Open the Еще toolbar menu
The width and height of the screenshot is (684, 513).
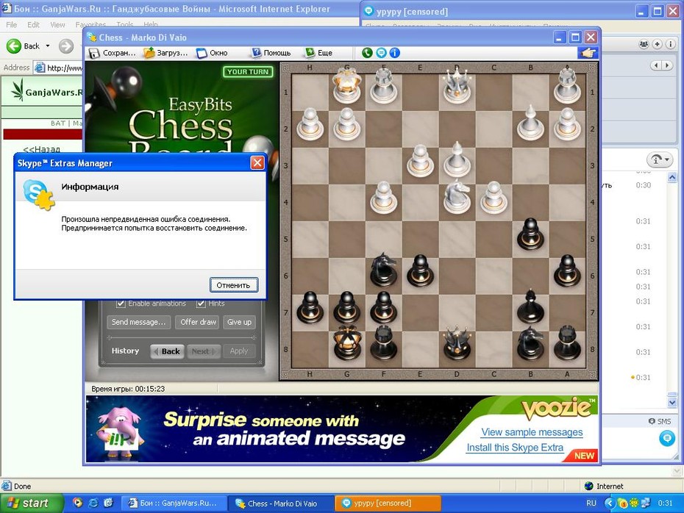[319, 53]
